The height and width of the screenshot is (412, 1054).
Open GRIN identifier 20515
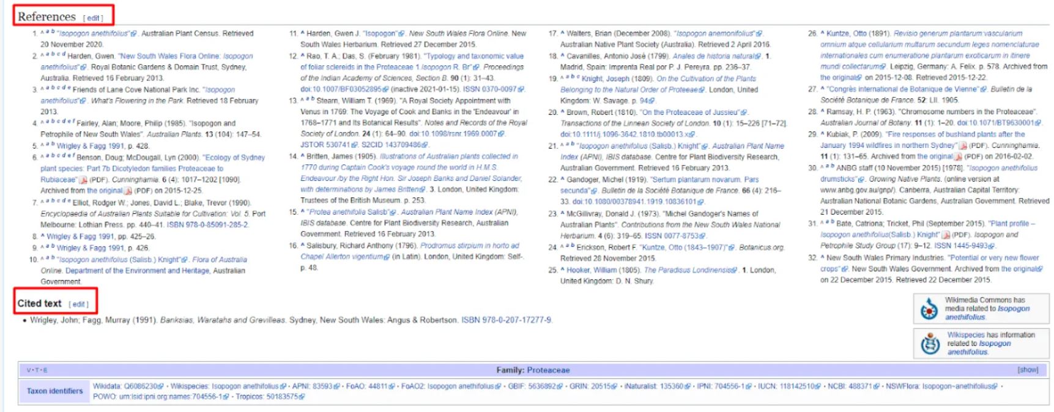click(x=604, y=386)
